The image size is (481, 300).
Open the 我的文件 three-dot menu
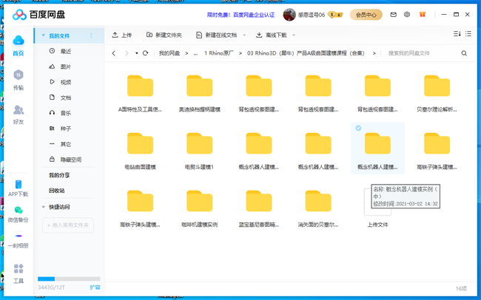pos(91,36)
